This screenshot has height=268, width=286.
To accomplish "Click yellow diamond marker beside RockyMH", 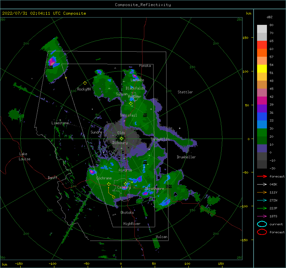I will tap(85, 83).
